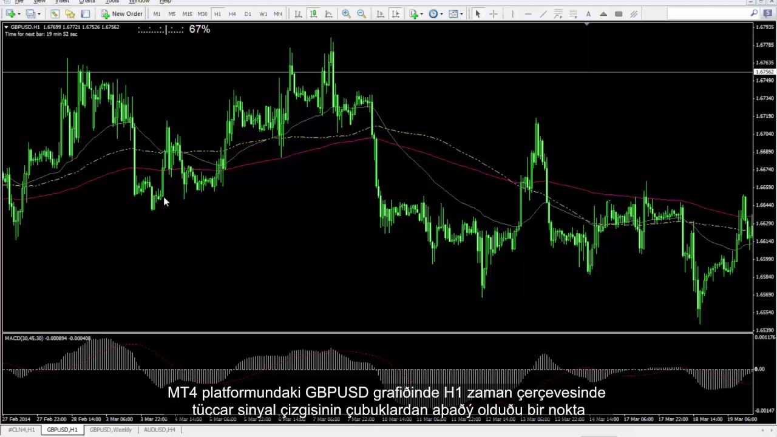Screen dimensions: 777x437
Task: Click the 1.67562 current price label
Action: pos(764,72)
